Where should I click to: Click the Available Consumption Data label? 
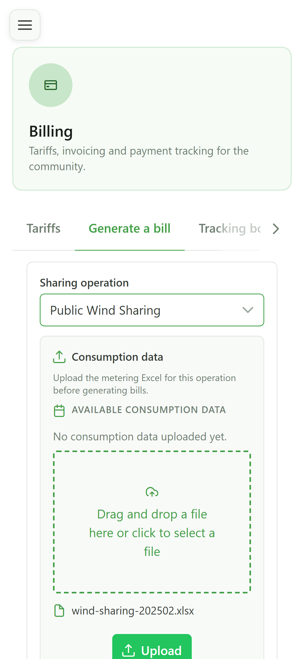[149, 410]
